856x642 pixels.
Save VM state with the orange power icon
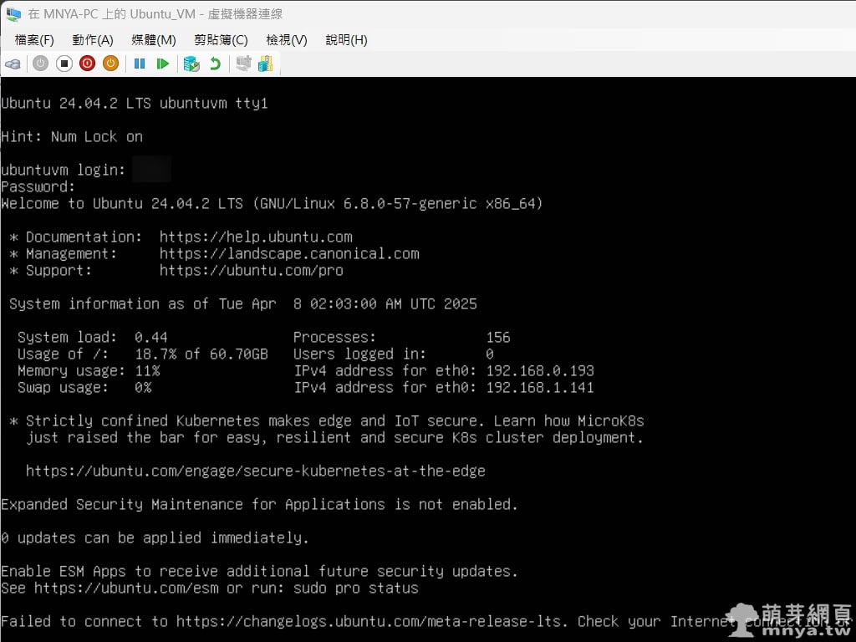click(111, 64)
